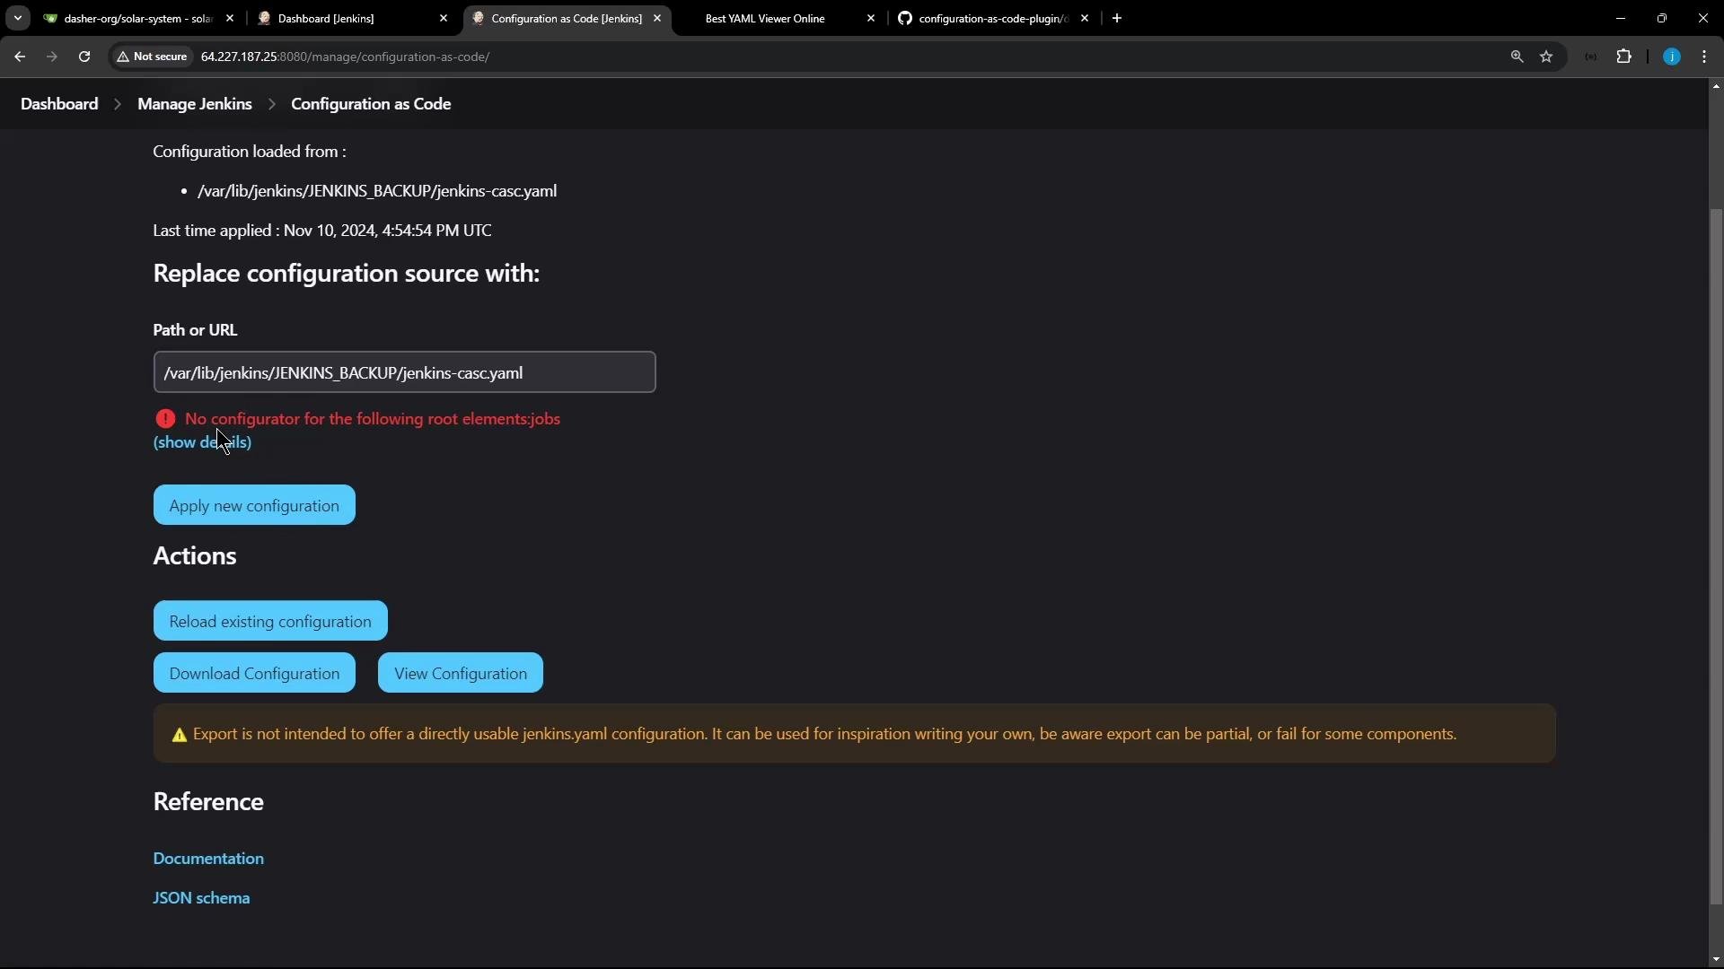Click the scrollbar down arrow
Screen dimensions: 1724x969
tap(1717, 960)
